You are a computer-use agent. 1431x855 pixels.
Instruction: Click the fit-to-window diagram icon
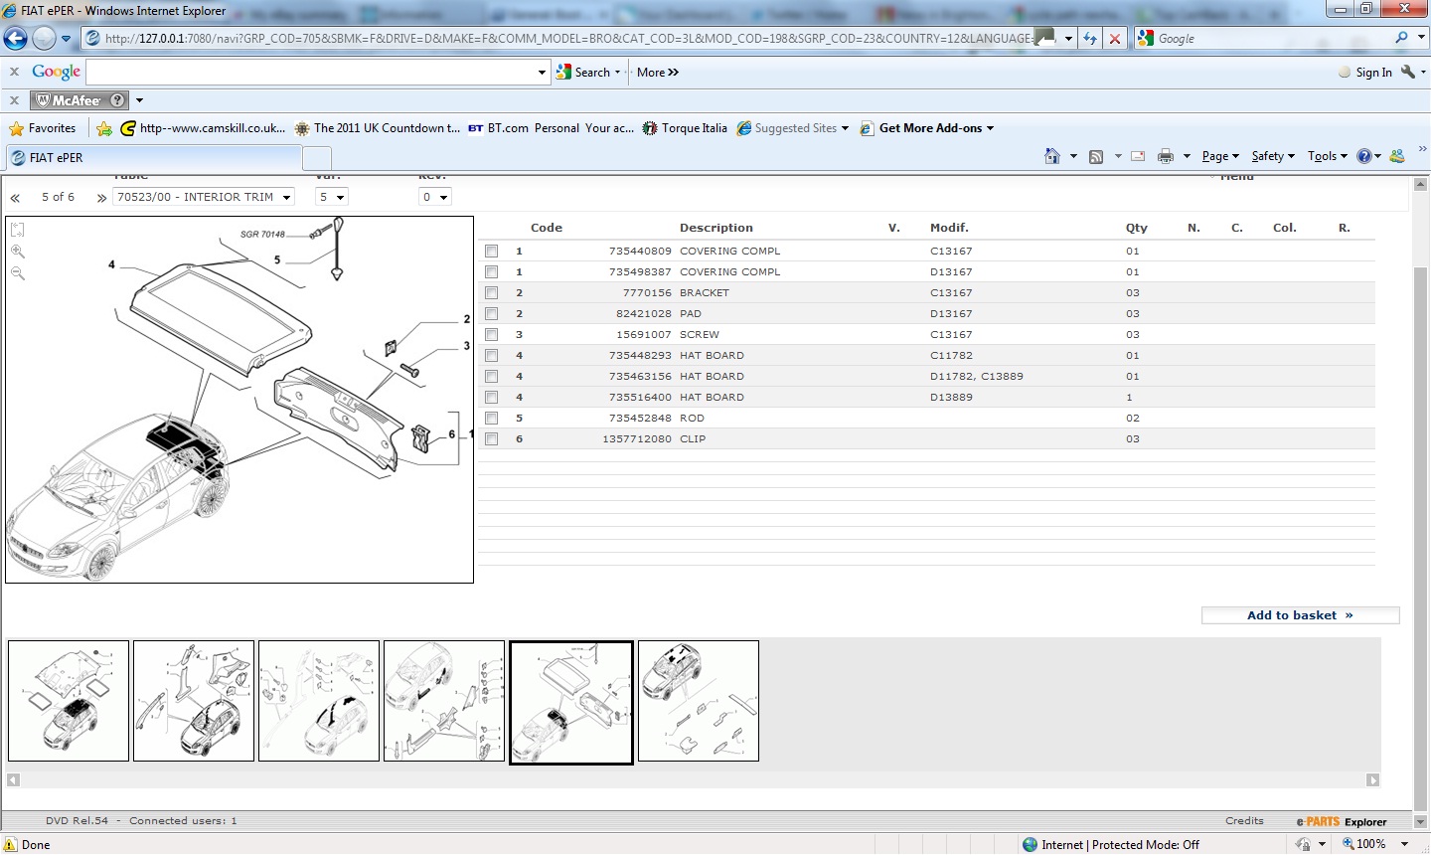tap(18, 230)
